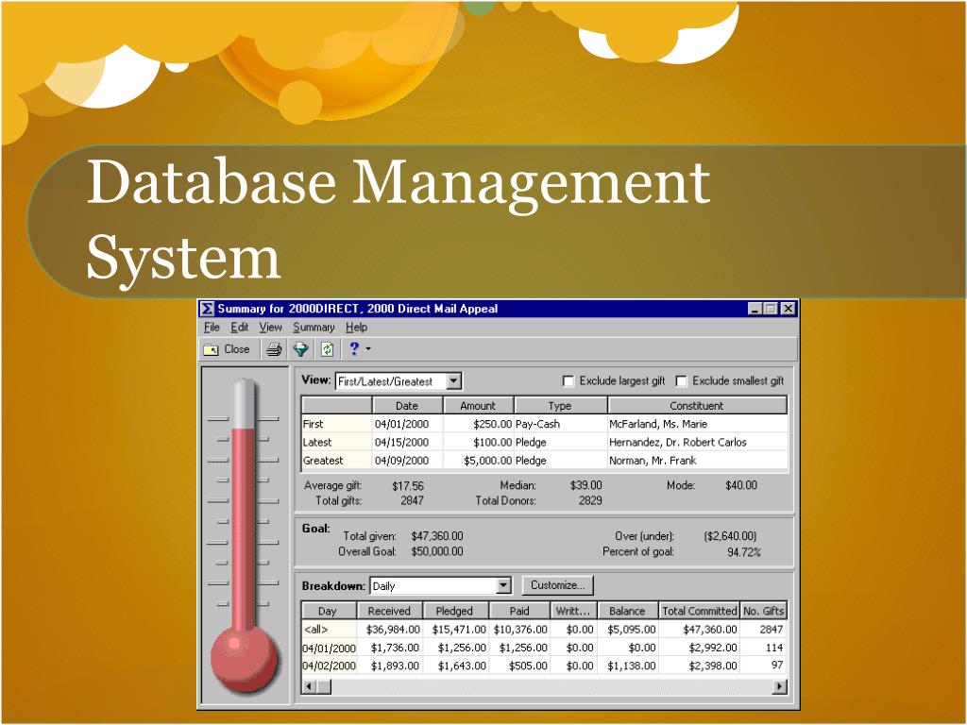This screenshot has width=967, height=725.
Task: Click the thermometer goal progress graphic
Action: click(x=245, y=535)
